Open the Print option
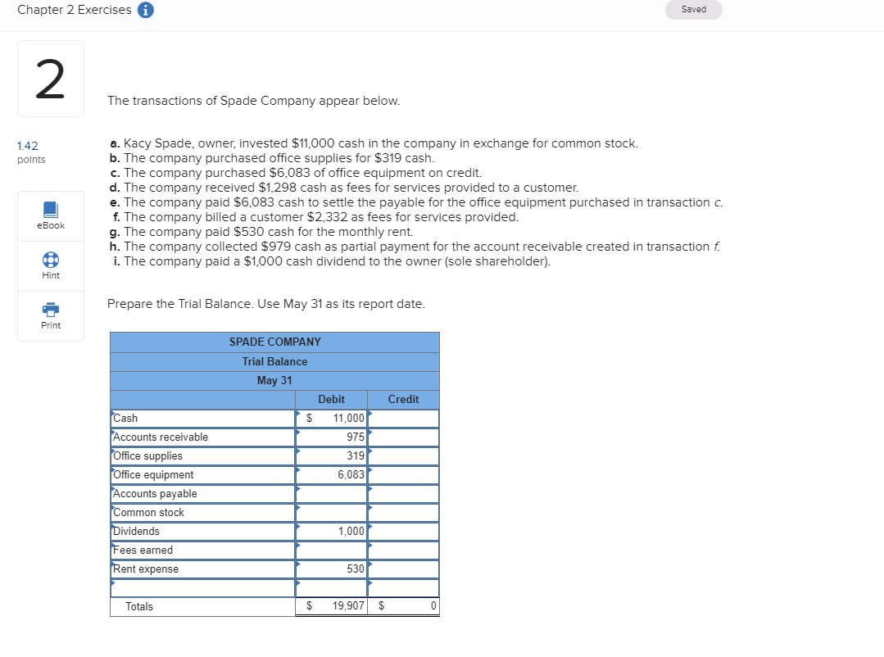The image size is (884, 657). pyautogui.click(x=50, y=316)
